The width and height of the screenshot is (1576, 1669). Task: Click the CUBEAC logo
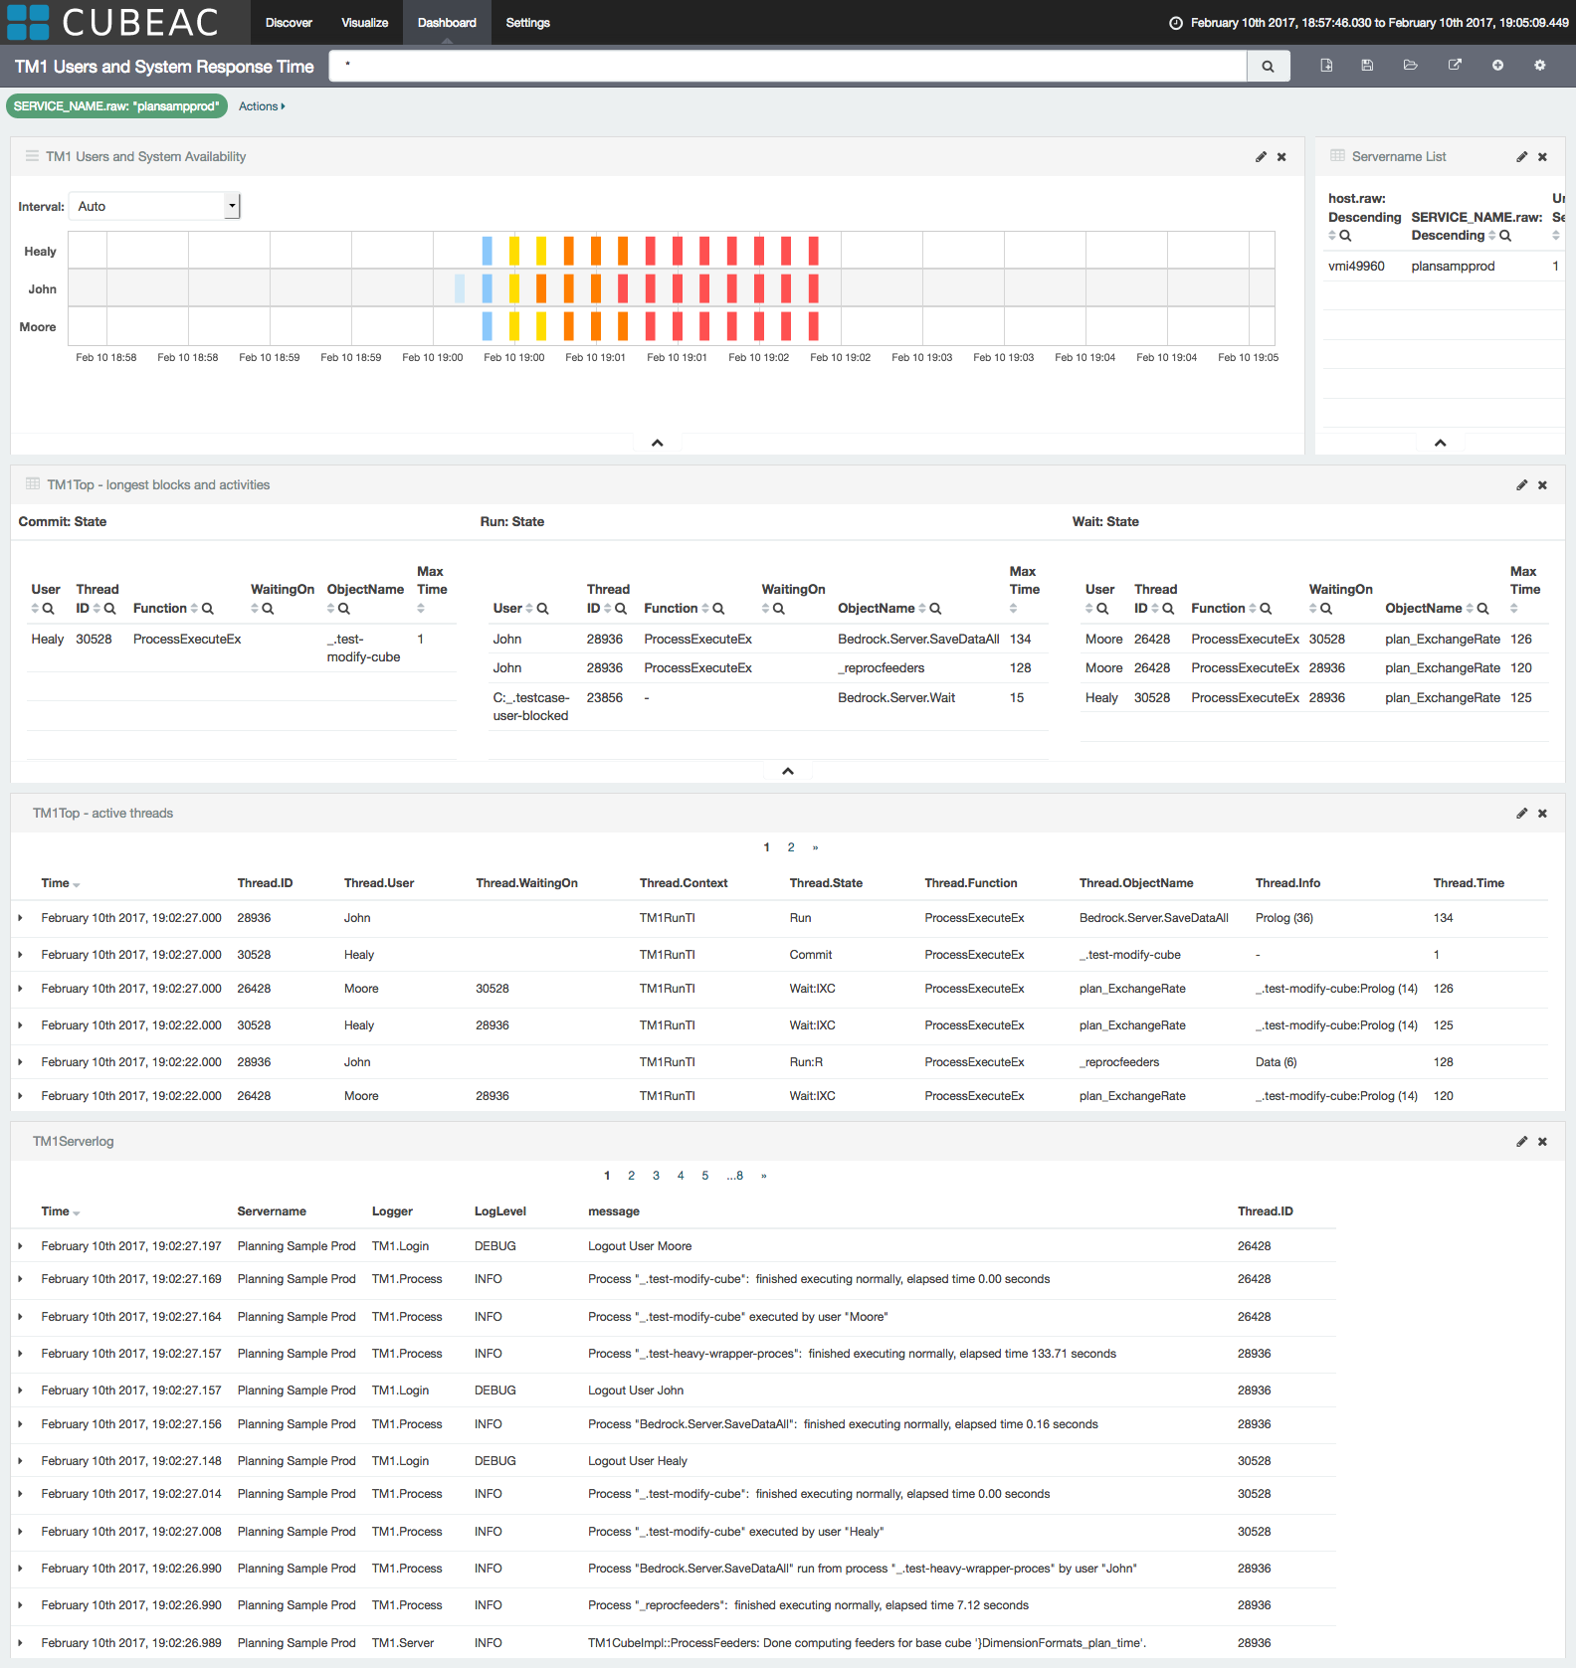(x=112, y=22)
